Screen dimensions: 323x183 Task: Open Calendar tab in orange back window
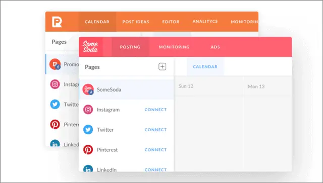point(97,22)
